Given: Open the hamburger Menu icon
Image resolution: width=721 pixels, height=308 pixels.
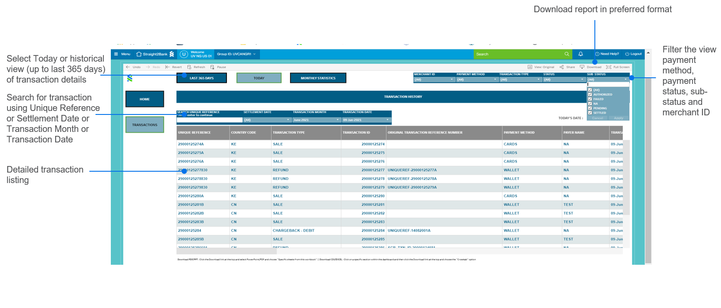Looking at the screenshot, I should 116,54.
